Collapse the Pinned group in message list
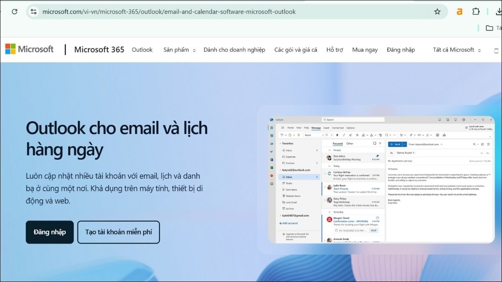Viewport: 502px width, 282px height. (x=329, y=150)
